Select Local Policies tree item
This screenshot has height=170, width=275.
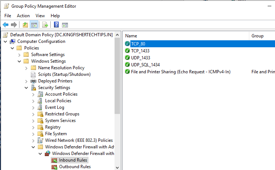(58, 101)
